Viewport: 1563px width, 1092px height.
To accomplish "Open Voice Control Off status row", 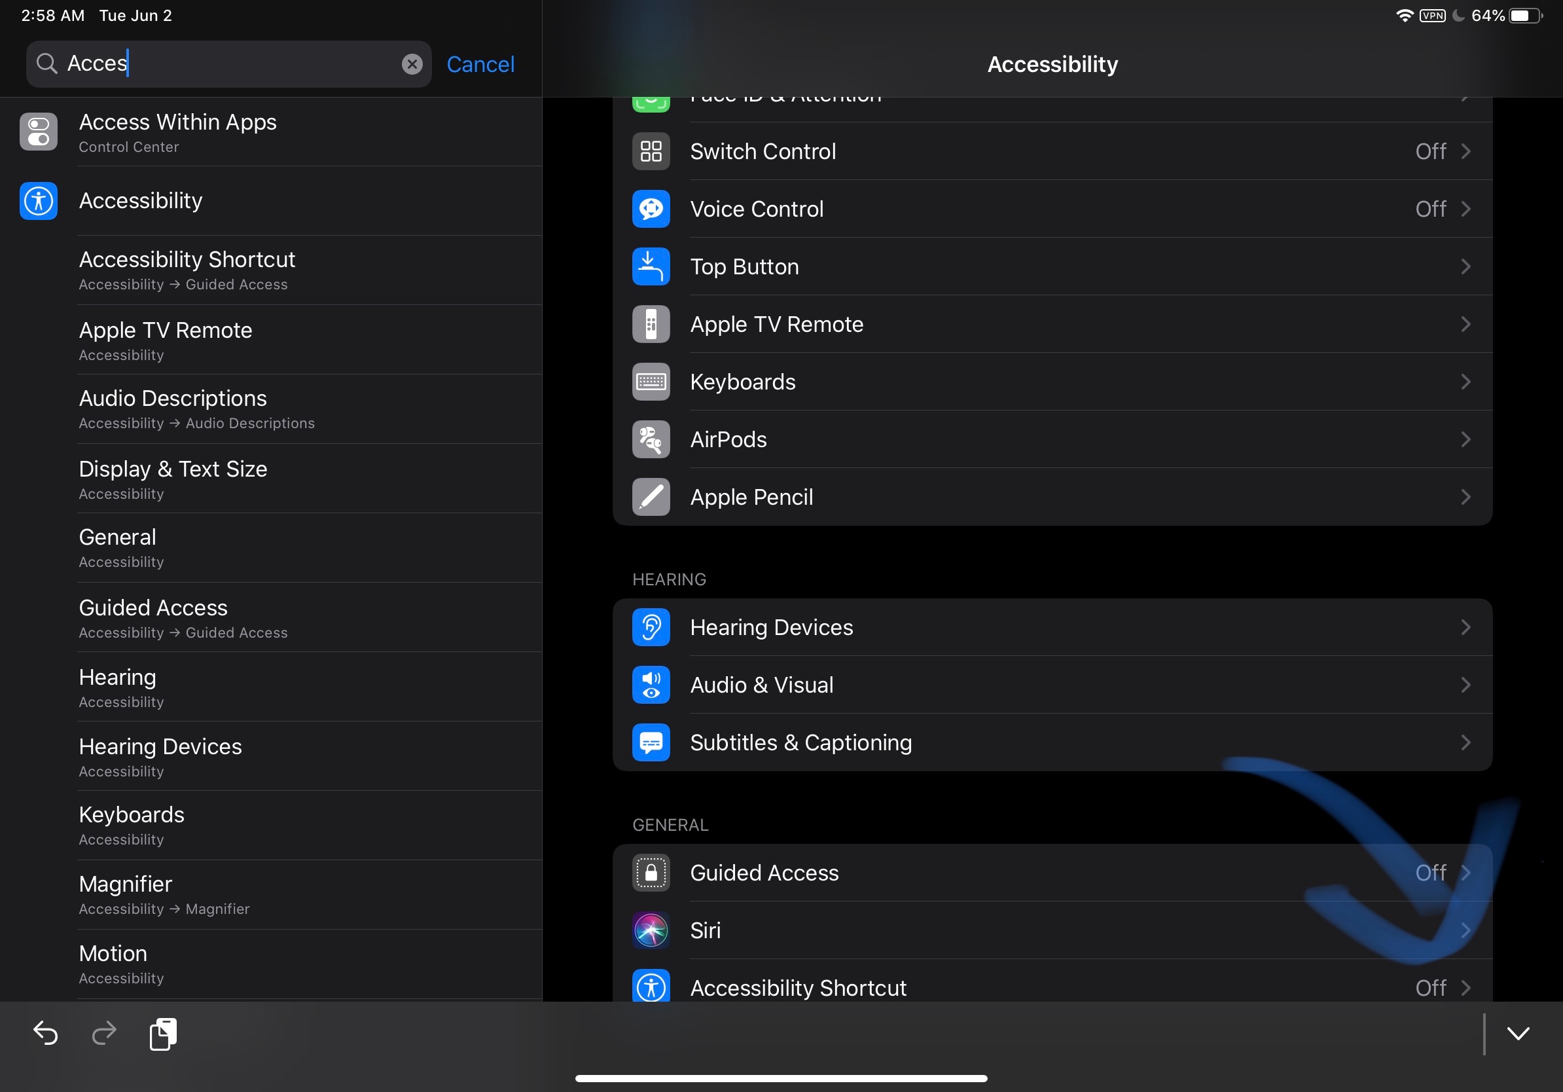I will point(1430,209).
